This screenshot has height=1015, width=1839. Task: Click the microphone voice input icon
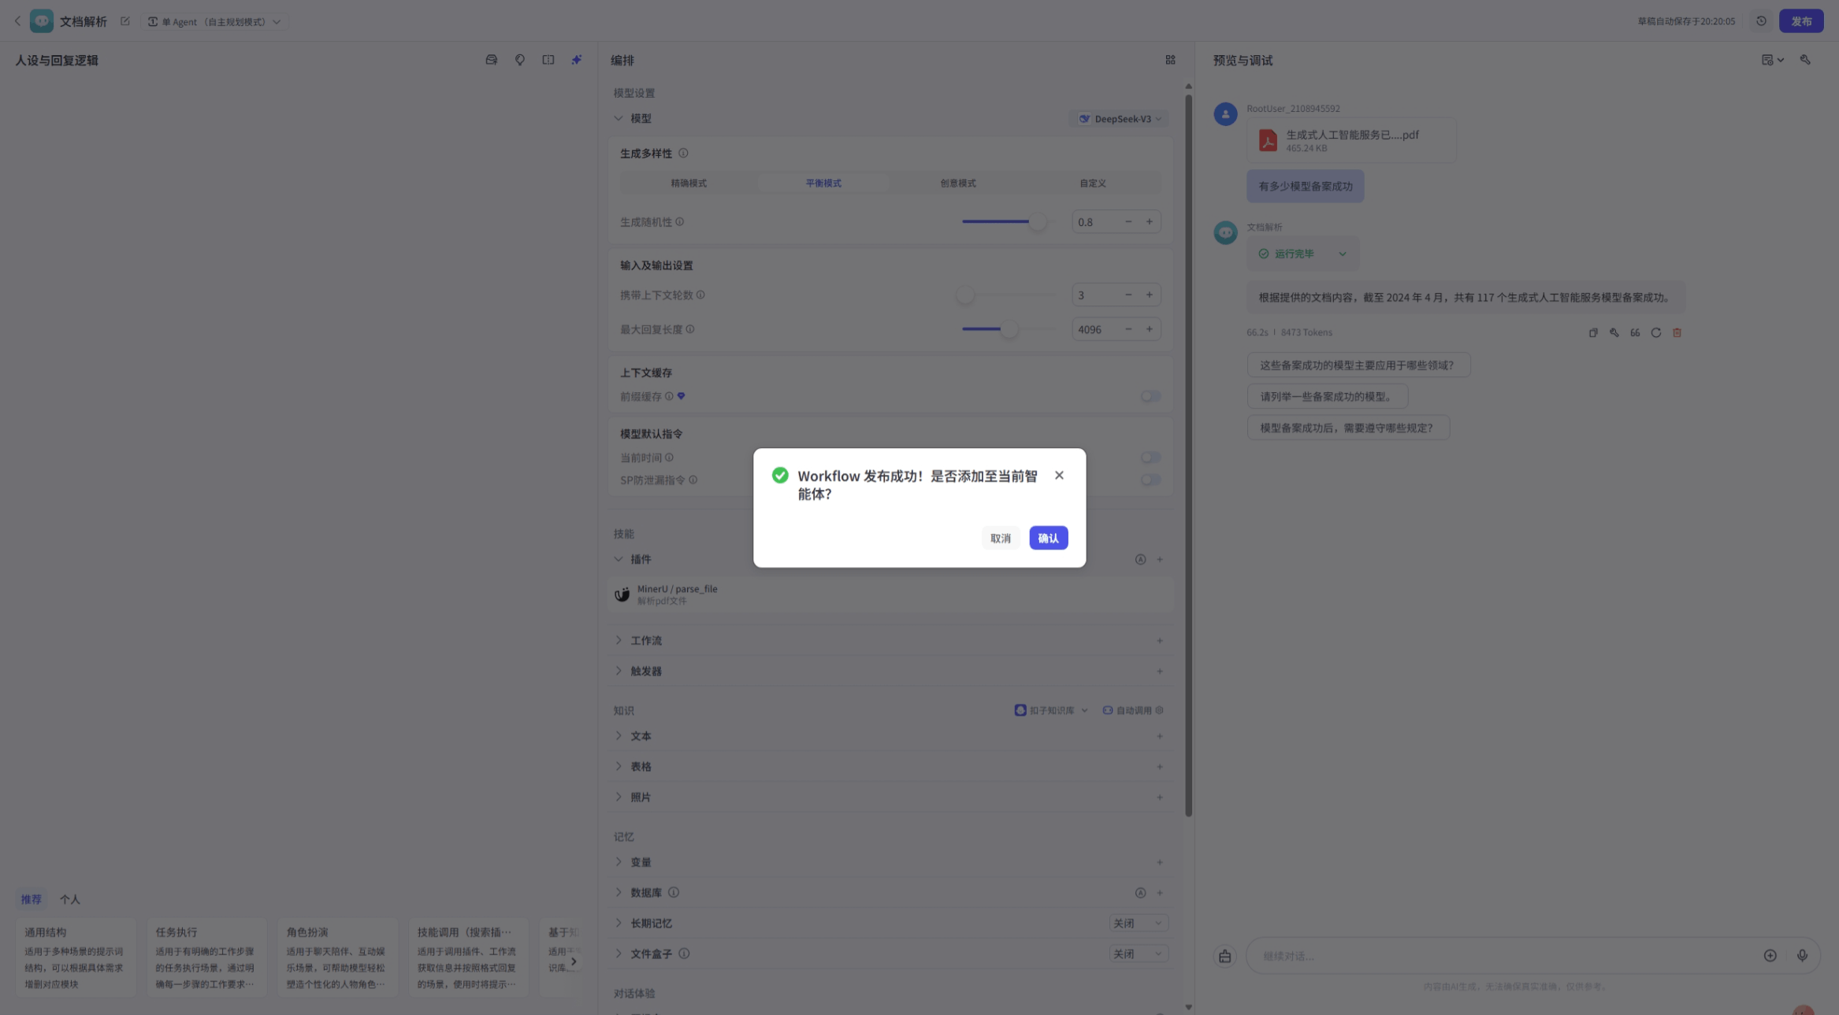[1802, 955]
